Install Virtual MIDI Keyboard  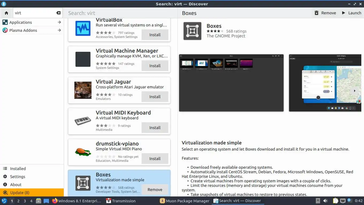[155, 128]
